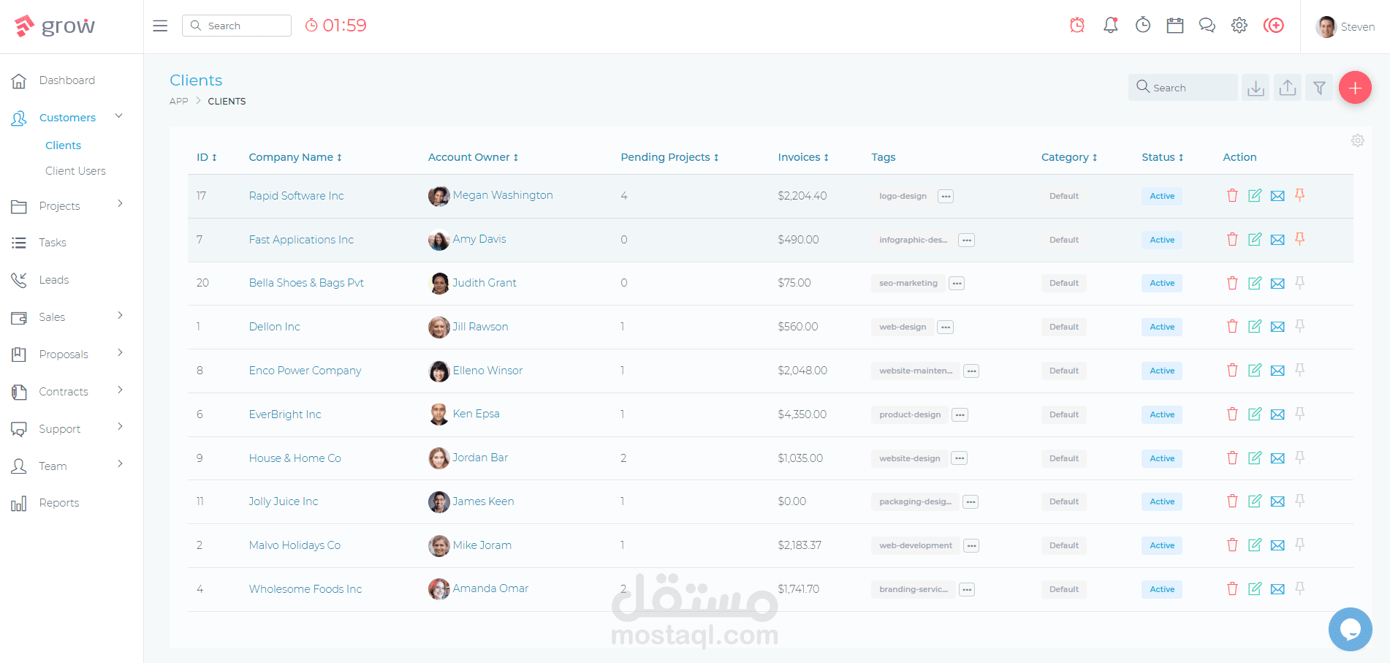
Task: Open the notifications bell
Action: pyautogui.click(x=1111, y=26)
